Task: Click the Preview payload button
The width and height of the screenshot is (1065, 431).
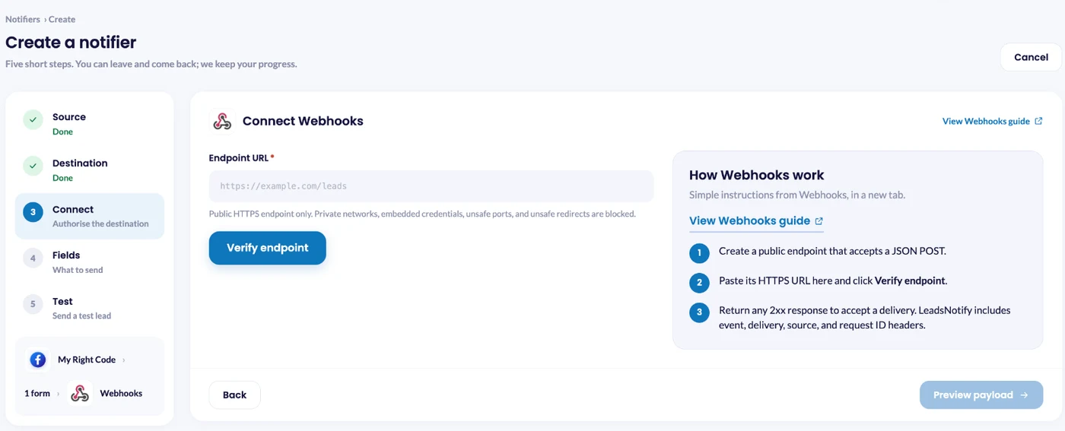Action: pyautogui.click(x=981, y=395)
